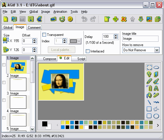Choose the Pencil drawing tool
This screenshot has height=140, width=164.
click(149, 81)
